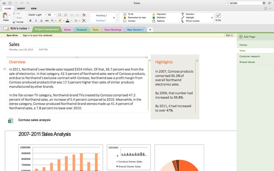Click the Format painter brush
This screenshot has height=171, width=274.
point(14,22)
